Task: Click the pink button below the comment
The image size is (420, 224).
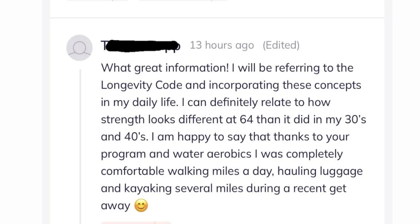Action: coord(136,223)
